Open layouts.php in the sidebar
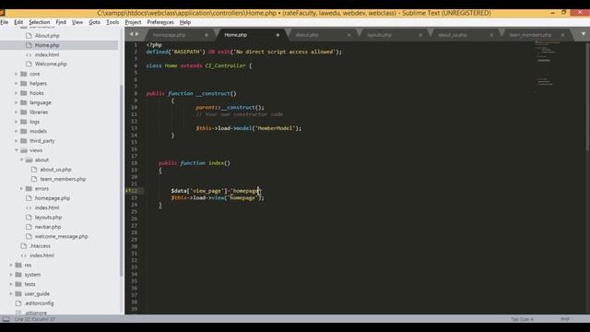590x332 pixels. (48, 218)
